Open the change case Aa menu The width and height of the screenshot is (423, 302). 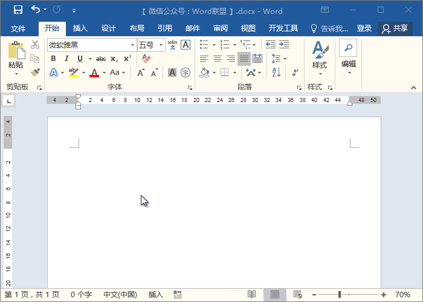click(118, 72)
